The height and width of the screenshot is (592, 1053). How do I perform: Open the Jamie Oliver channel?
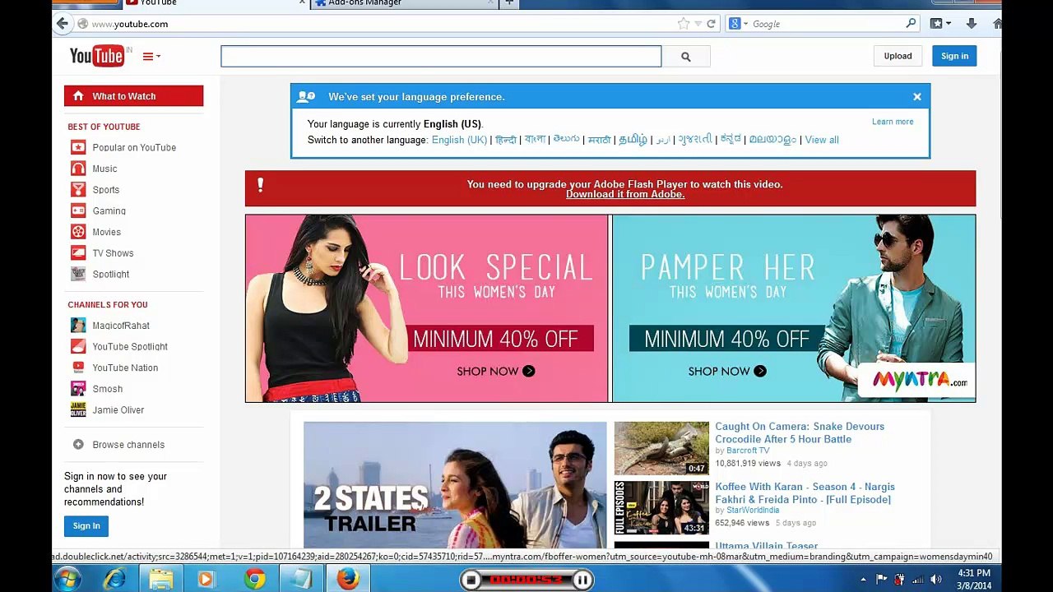(118, 410)
